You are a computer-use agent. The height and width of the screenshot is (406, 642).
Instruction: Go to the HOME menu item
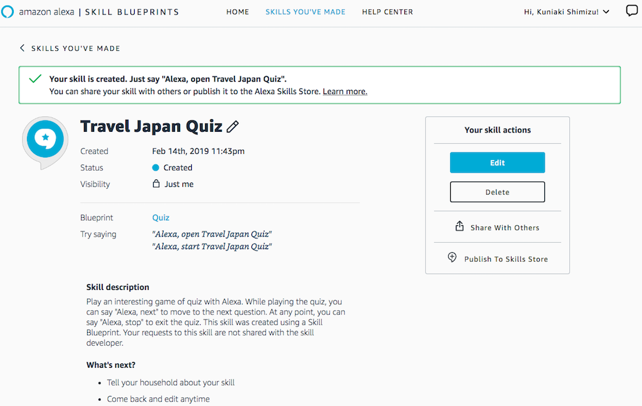pos(238,12)
